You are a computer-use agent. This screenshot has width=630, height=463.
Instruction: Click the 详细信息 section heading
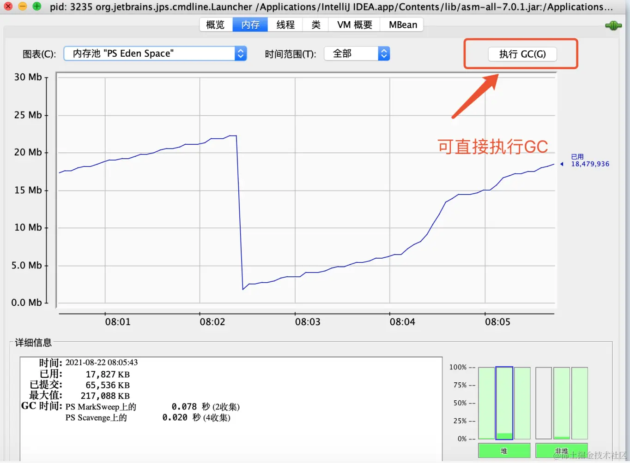click(x=33, y=343)
